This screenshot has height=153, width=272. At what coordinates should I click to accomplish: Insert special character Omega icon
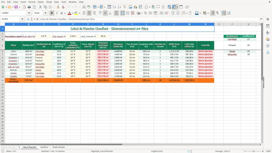(x=146, y=7)
